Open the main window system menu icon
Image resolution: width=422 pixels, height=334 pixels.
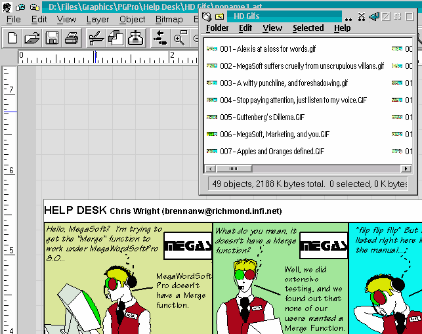7,7
